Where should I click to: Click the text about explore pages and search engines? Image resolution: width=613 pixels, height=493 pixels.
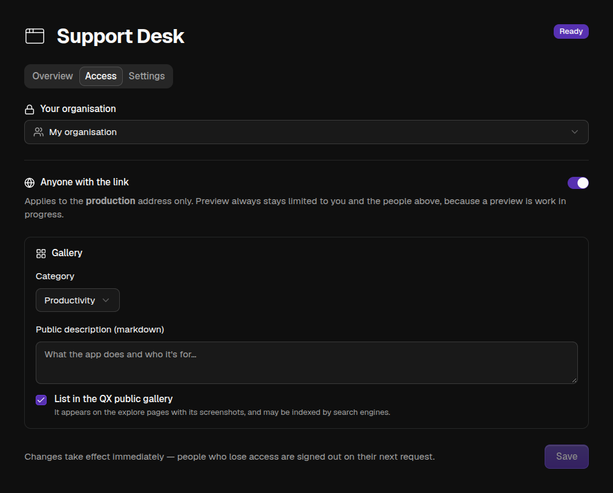[222, 412]
